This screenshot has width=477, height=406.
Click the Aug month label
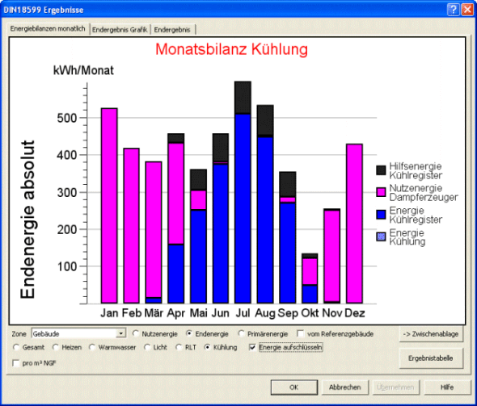tap(265, 313)
